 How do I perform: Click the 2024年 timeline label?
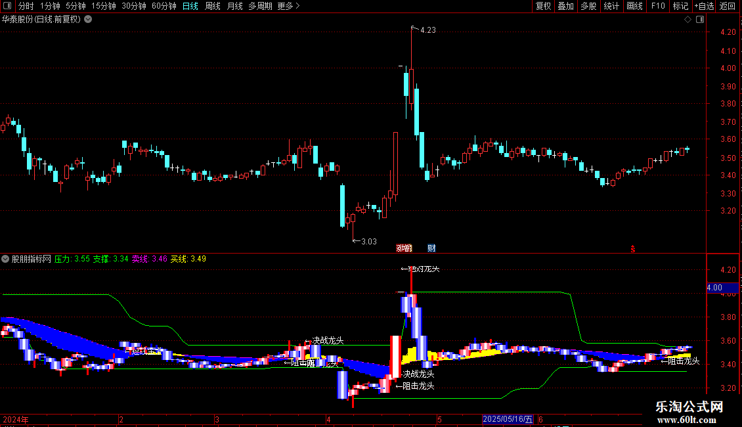(16, 420)
